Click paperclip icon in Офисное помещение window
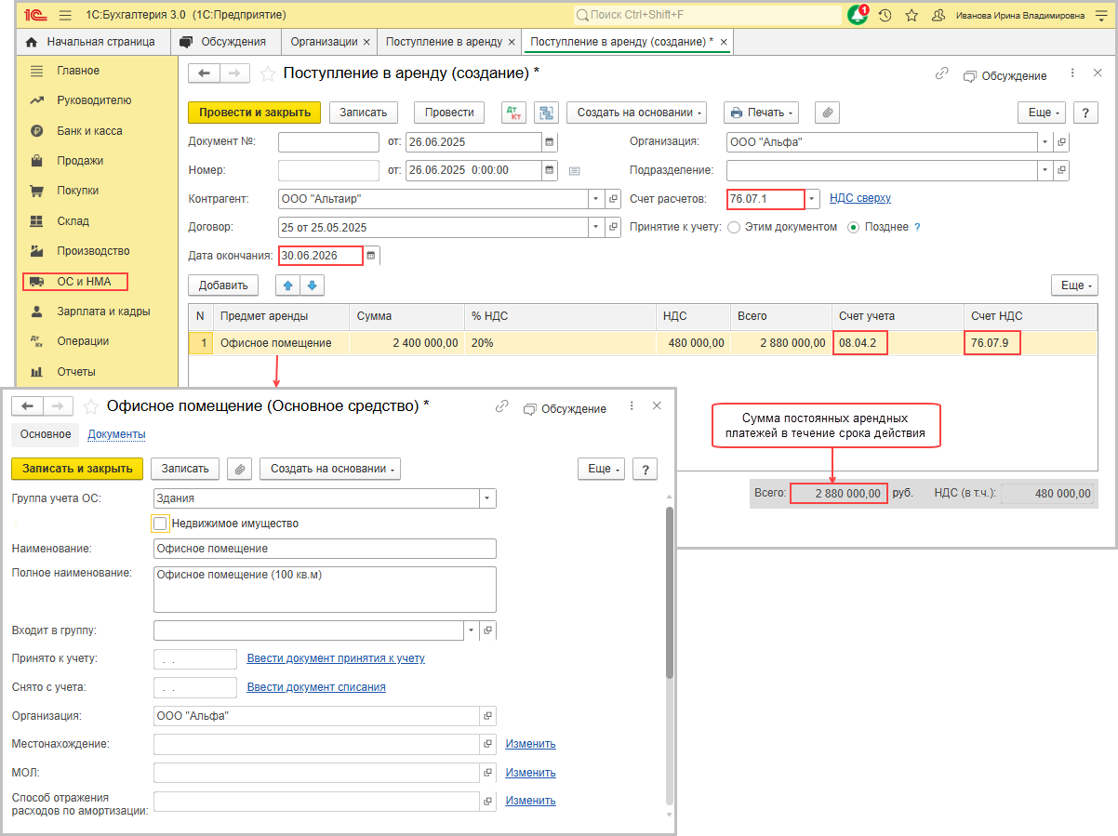Viewport: 1118px width, 836px height. tap(240, 469)
